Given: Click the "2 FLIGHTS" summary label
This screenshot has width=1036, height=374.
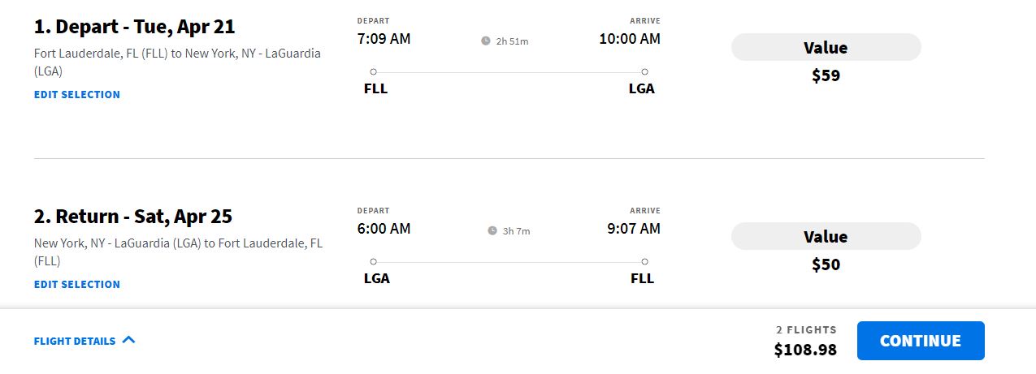Looking at the screenshot, I should coord(806,330).
